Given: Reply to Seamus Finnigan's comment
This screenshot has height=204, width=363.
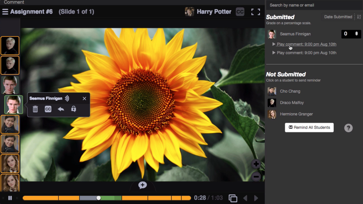Looking at the screenshot, I should (x=61, y=109).
